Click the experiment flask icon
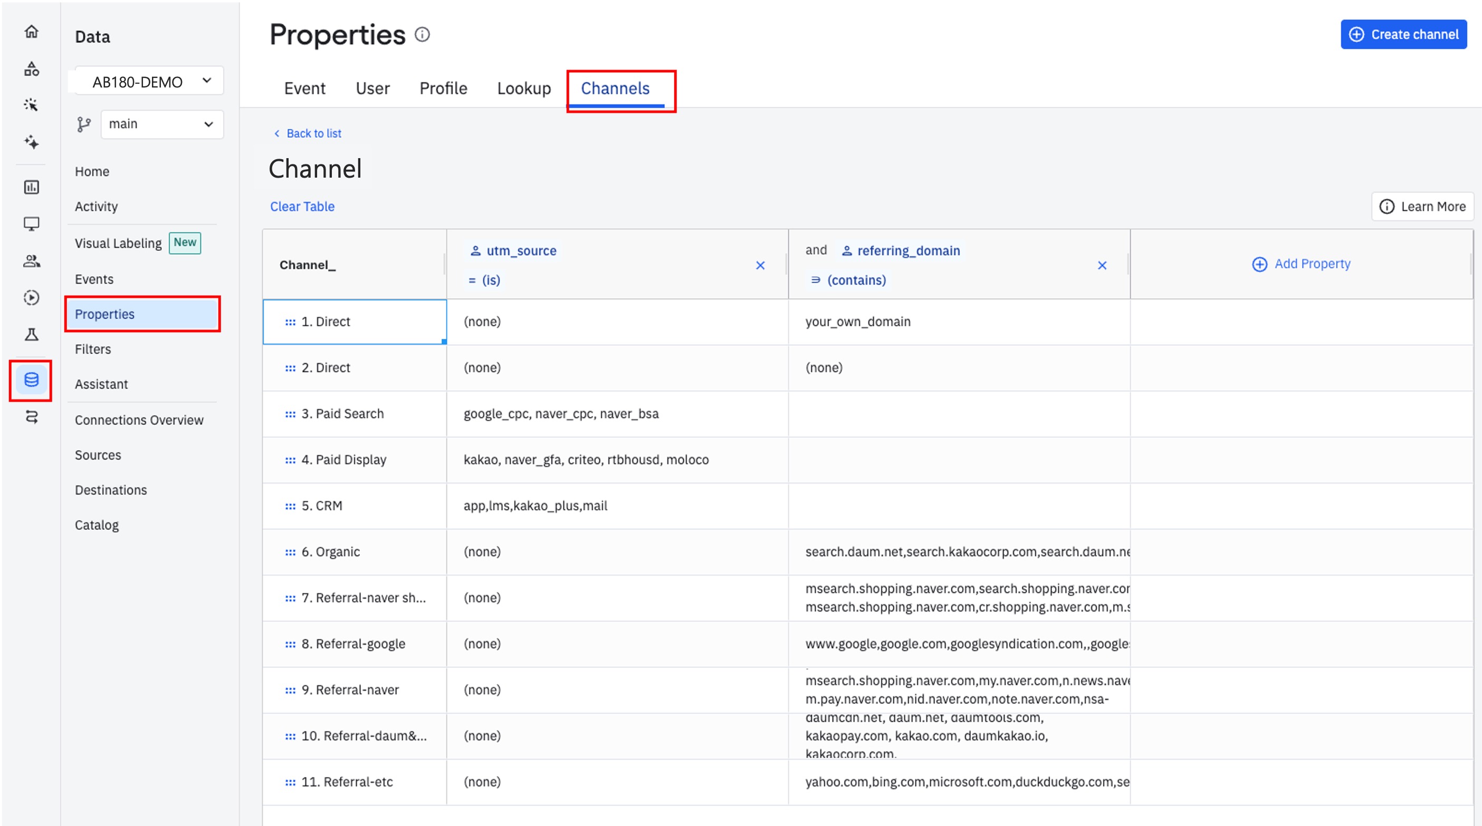Screen dimensions: 1482x826 click(32, 335)
